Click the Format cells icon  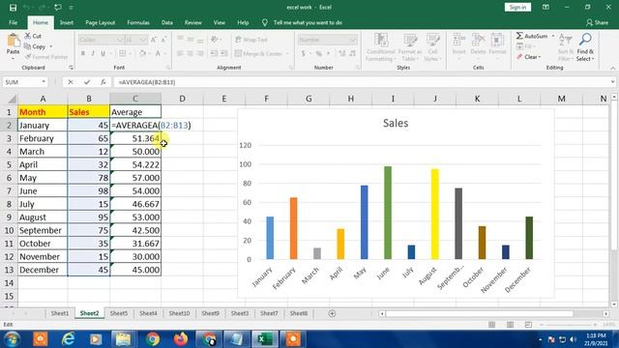(x=497, y=41)
